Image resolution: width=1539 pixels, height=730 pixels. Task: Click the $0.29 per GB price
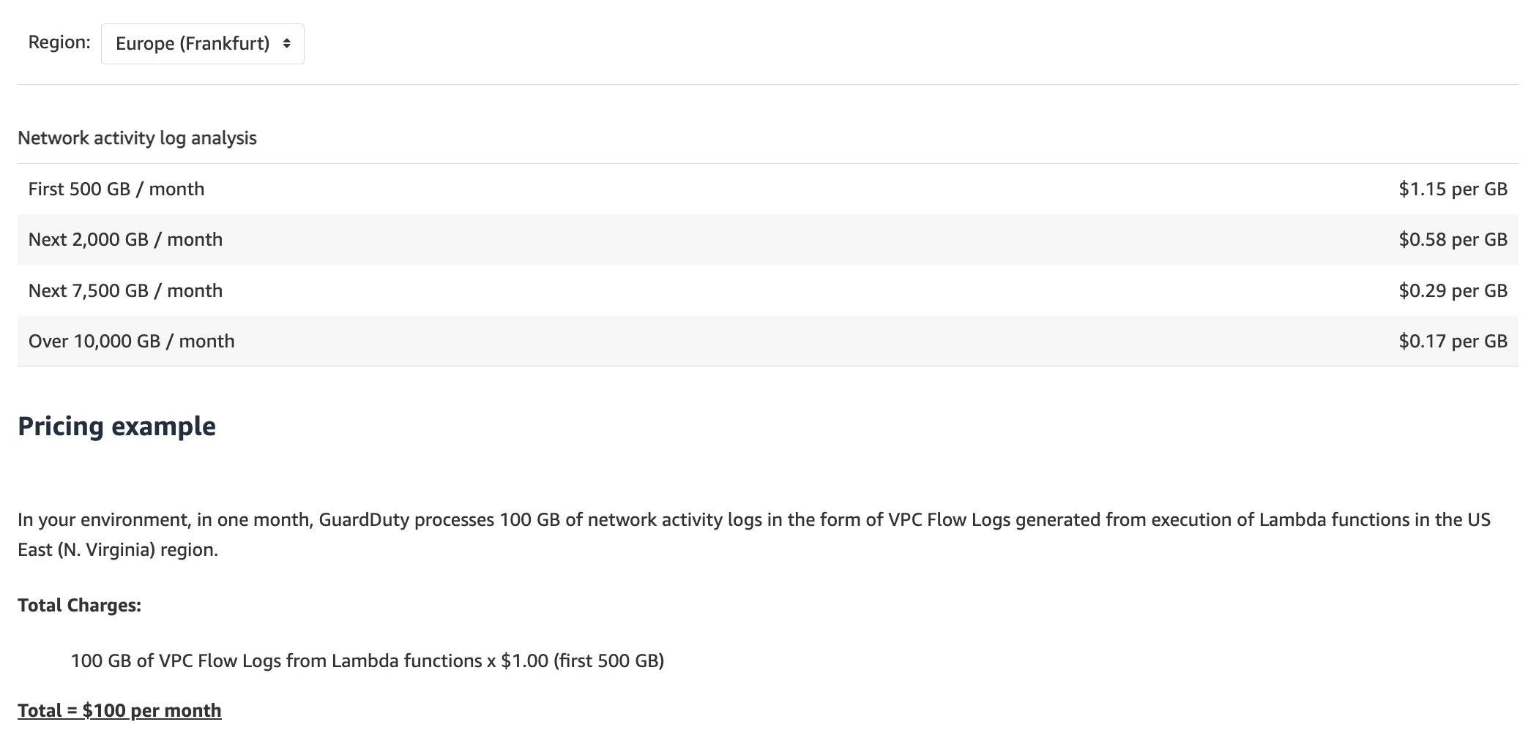tap(1453, 291)
